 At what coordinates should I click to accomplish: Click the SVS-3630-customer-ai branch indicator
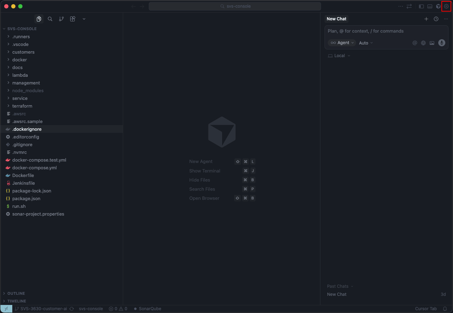pyautogui.click(x=41, y=309)
